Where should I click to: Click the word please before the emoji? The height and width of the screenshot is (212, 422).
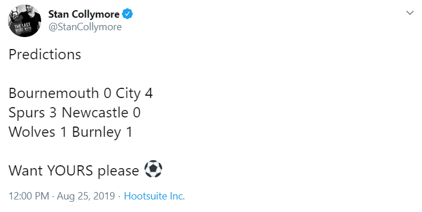pyautogui.click(x=118, y=172)
